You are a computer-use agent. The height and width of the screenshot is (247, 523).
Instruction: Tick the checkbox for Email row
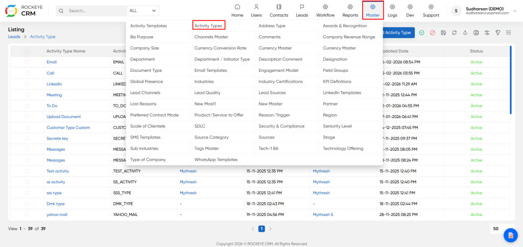pyautogui.click(x=27, y=62)
